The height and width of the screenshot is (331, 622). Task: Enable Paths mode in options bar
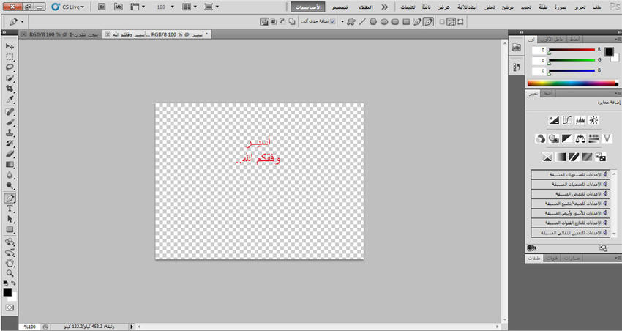(451, 22)
